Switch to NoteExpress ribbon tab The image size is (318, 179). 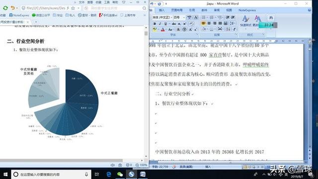pyautogui.click(x=247, y=10)
